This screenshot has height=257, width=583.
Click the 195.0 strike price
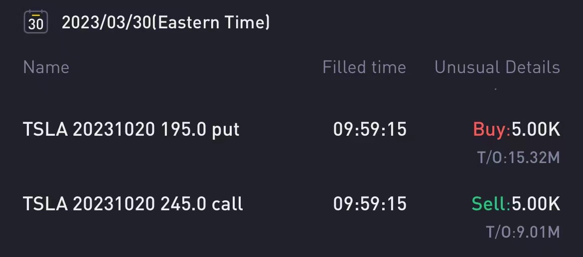pos(183,130)
